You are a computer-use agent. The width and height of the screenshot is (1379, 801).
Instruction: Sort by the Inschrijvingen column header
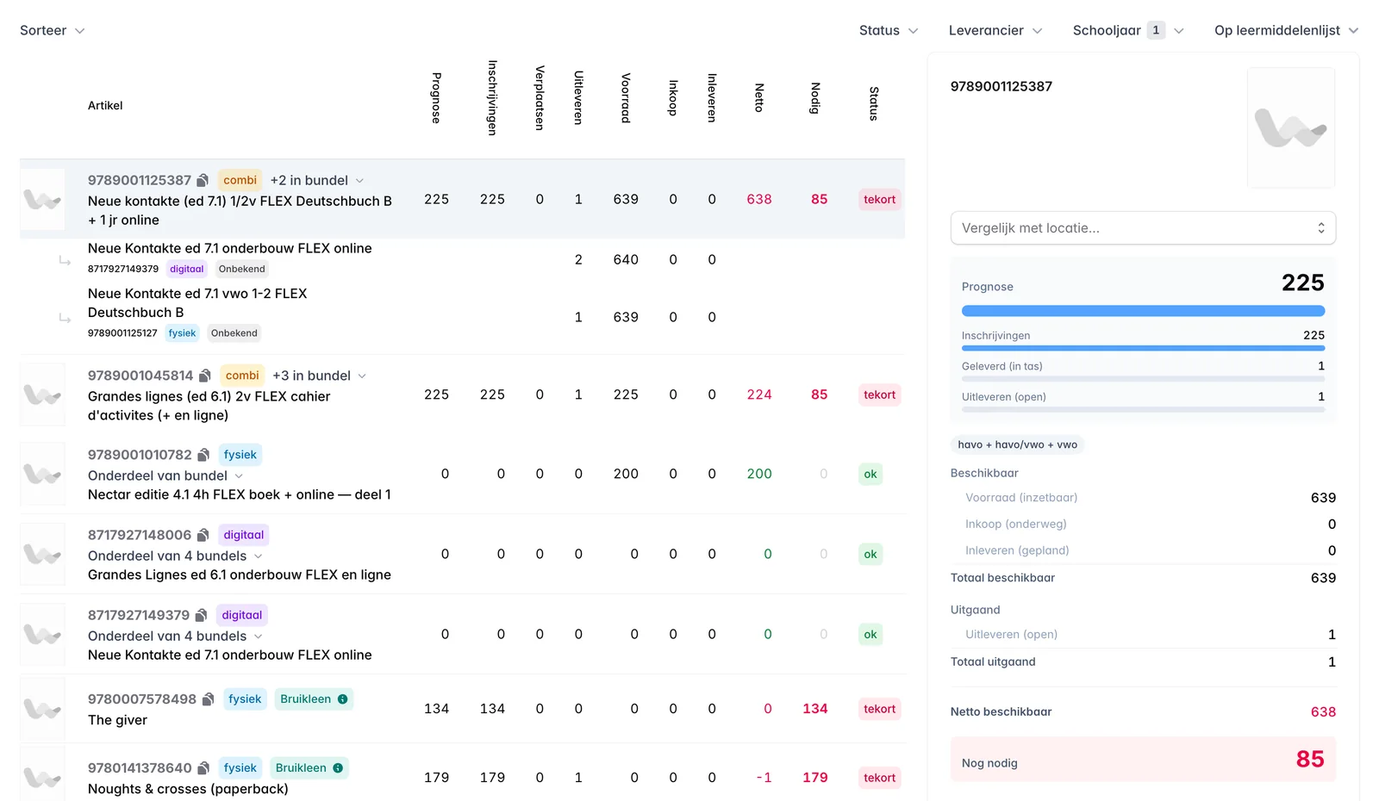(x=492, y=97)
